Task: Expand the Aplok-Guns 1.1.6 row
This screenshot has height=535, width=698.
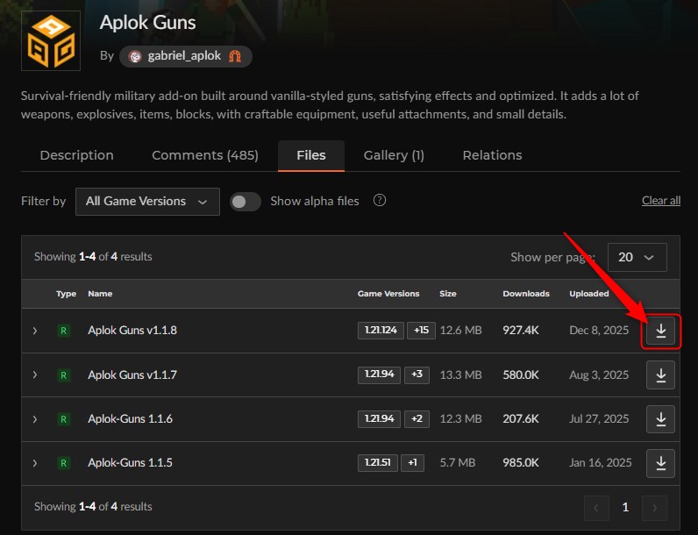Action: [x=35, y=419]
